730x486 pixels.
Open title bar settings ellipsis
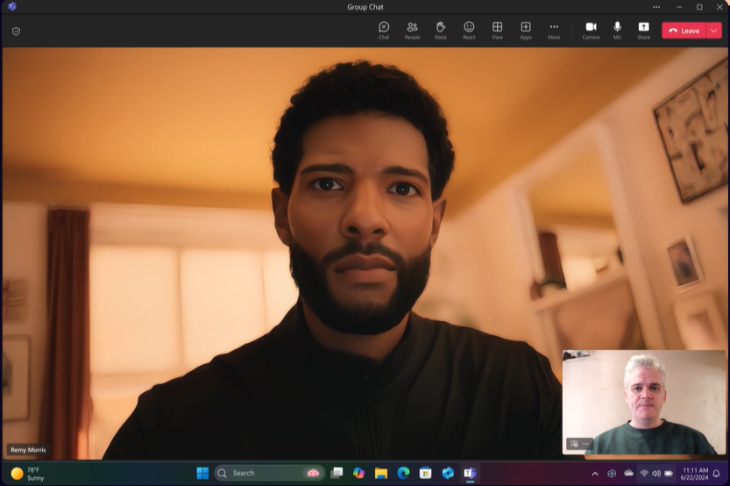point(656,7)
